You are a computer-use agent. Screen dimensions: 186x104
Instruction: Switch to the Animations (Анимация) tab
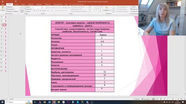coord(39,4)
